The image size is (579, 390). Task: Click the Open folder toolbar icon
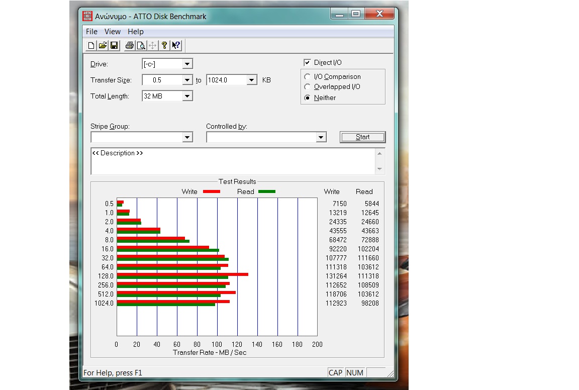(x=103, y=45)
